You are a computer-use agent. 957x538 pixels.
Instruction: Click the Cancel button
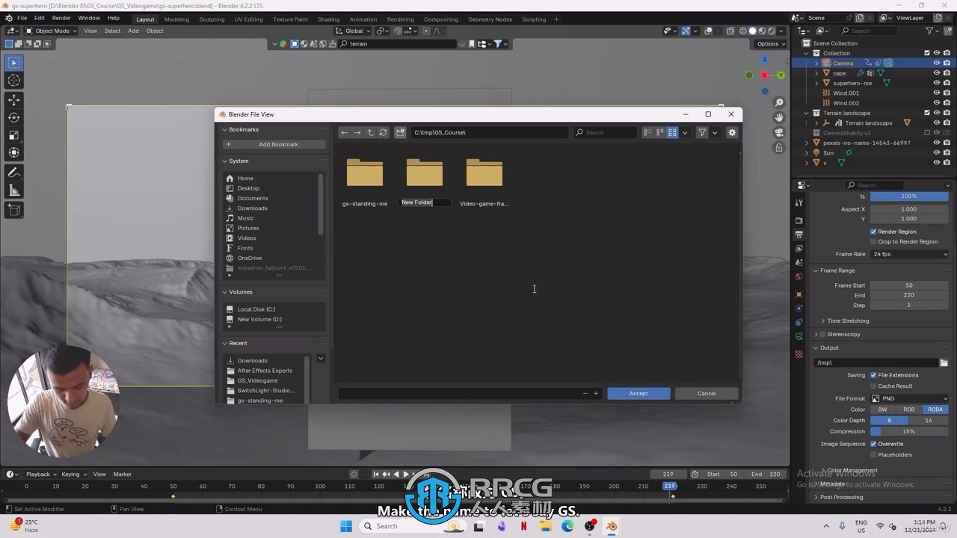(x=707, y=393)
